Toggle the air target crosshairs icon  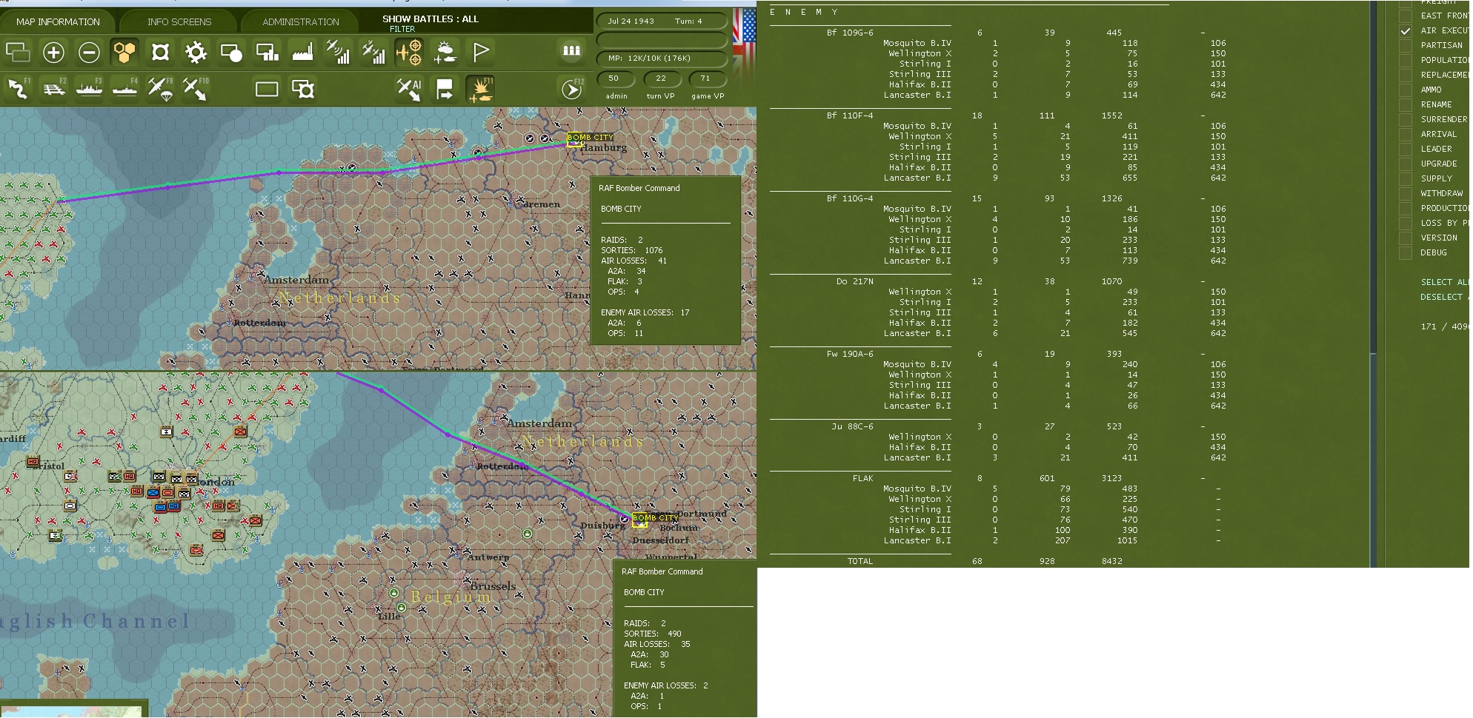click(x=409, y=53)
